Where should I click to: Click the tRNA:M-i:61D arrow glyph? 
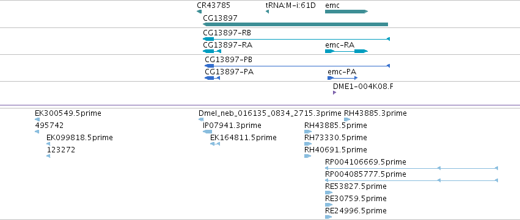point(267,12)
